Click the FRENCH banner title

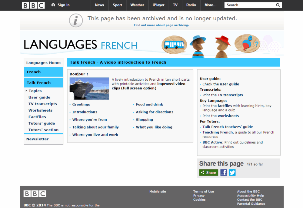119,45
